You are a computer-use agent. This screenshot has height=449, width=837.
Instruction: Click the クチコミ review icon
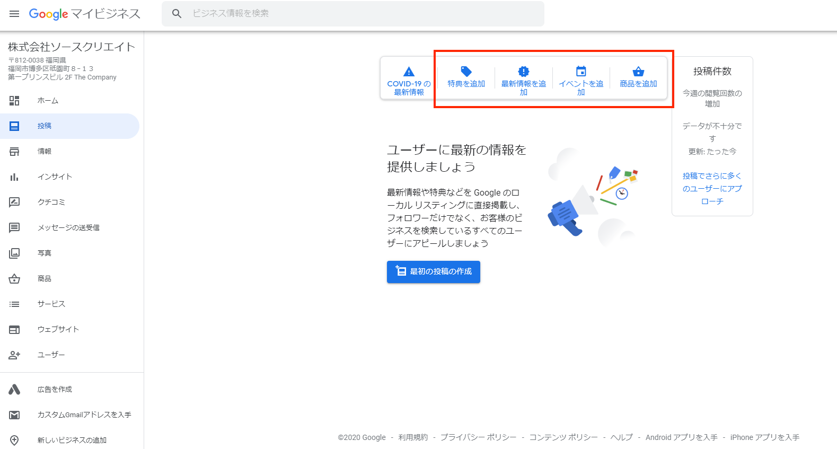coord(14,203)
